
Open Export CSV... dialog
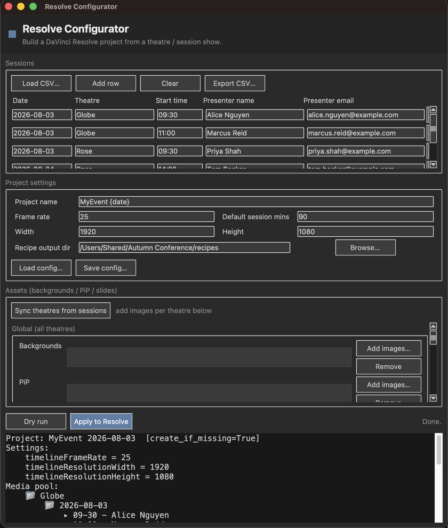235,83
